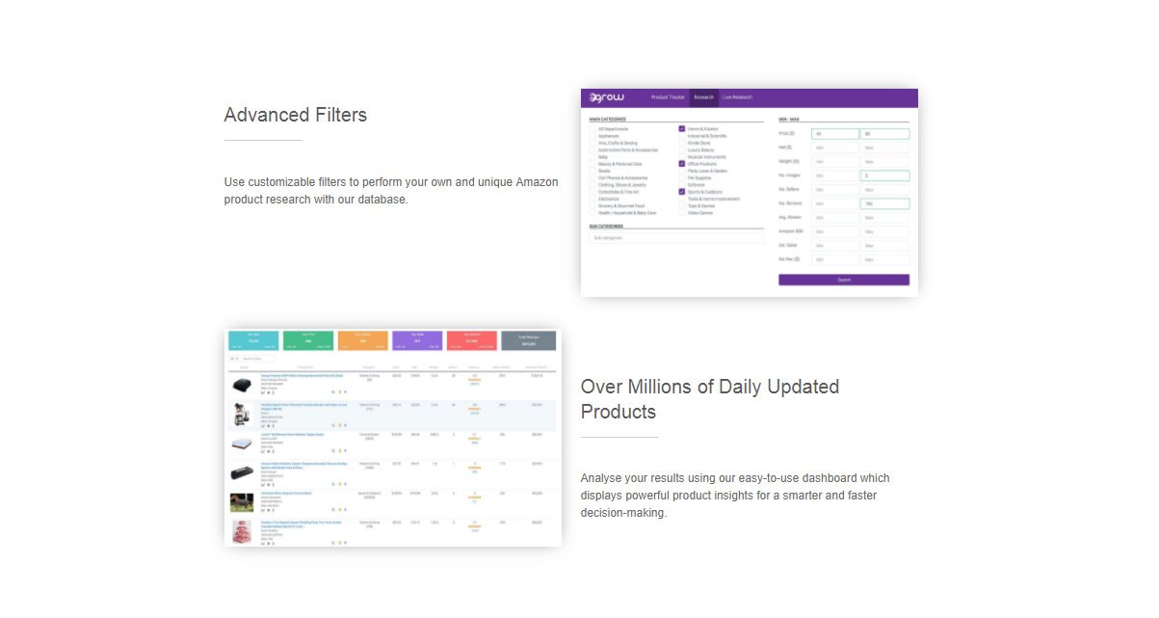Uncheck the Sports & Outdoors category

click(x=682, y=192)
